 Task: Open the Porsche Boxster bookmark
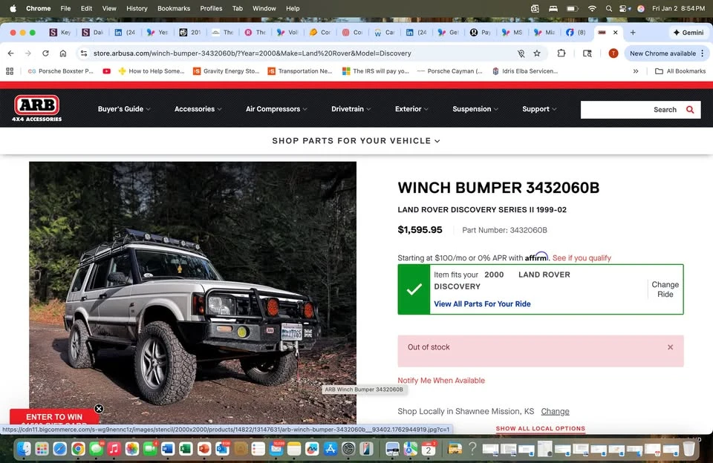pos(60,71)
